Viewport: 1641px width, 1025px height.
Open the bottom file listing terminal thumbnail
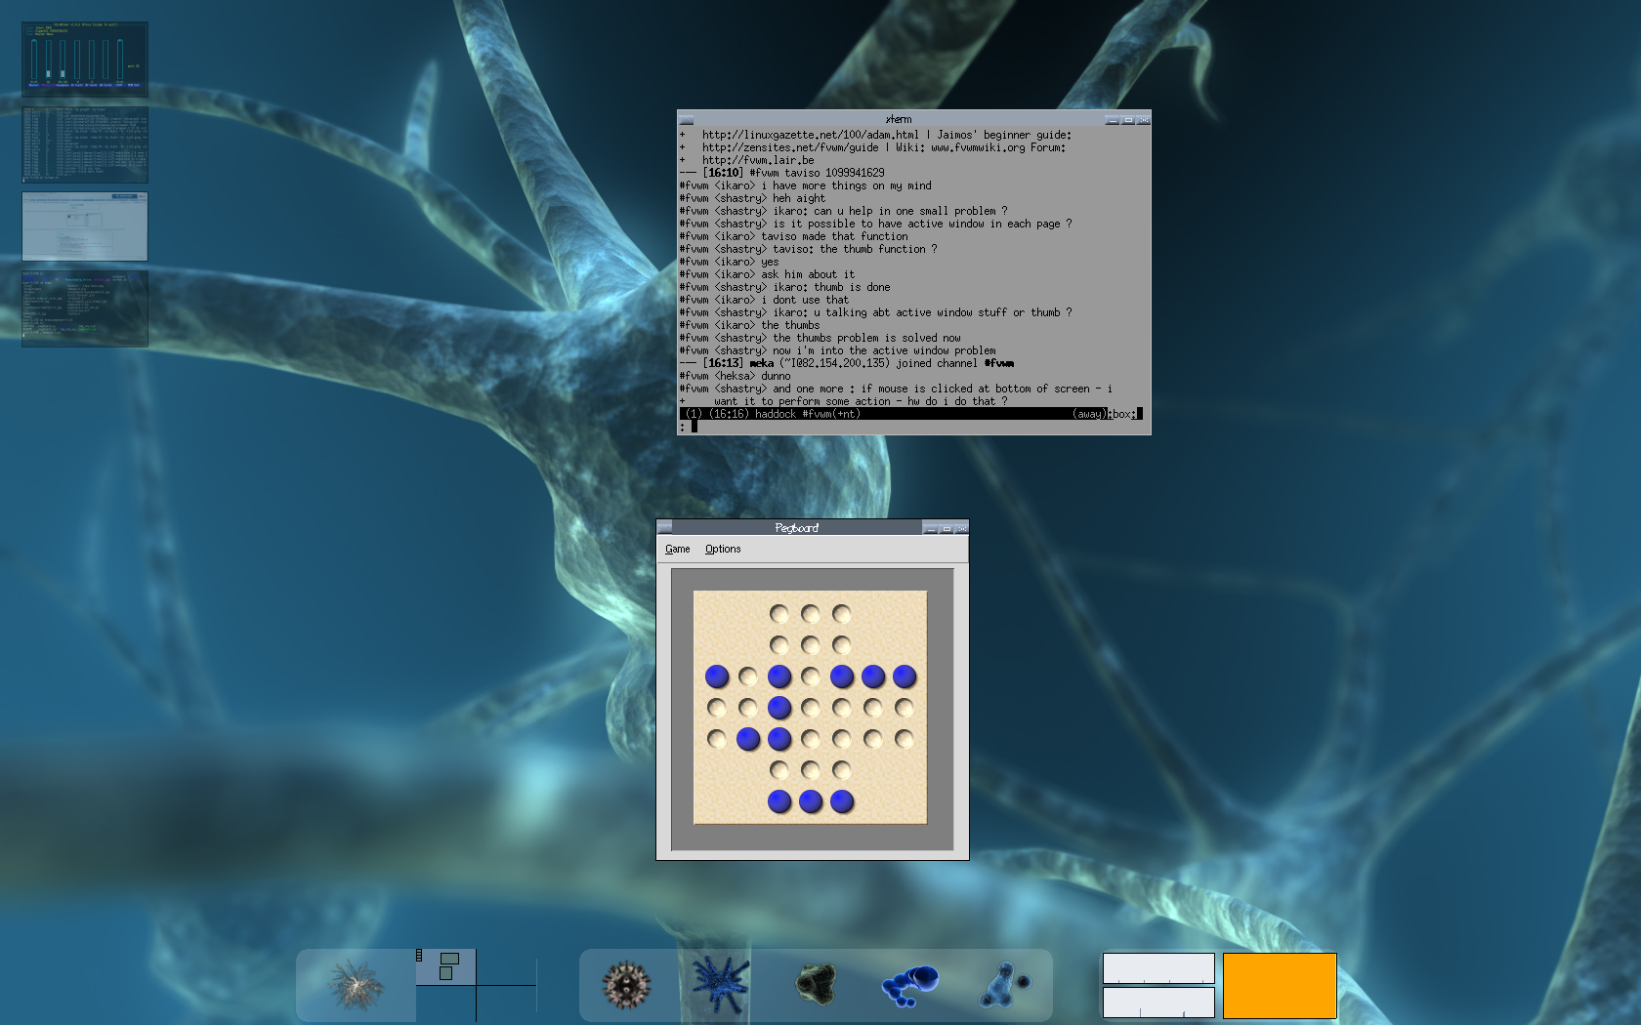pos(85,308)
